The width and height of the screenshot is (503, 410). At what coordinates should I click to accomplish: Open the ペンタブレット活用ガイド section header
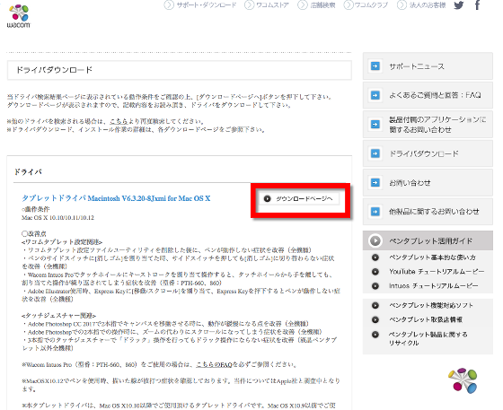pyautogui.click(x=428, y=240)
